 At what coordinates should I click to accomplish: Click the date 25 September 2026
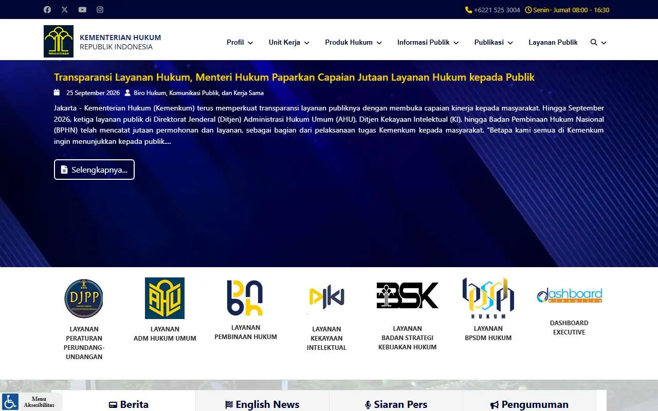point(93,93)
